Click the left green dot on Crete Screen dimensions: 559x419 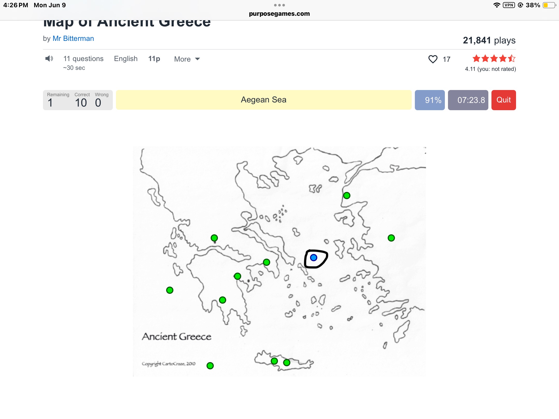[274, 361]
